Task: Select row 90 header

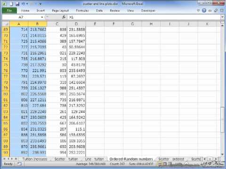Action: click(6, 153)
